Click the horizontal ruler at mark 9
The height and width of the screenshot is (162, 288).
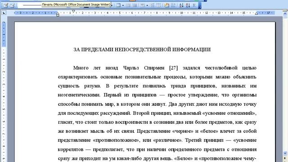(169, 13)
